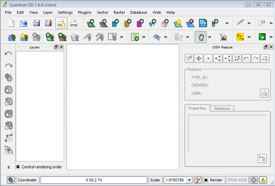The image size is (275, 186).
Task: Expand the digitizing toolbar overflow after the pencil icon
Action: 249,23
